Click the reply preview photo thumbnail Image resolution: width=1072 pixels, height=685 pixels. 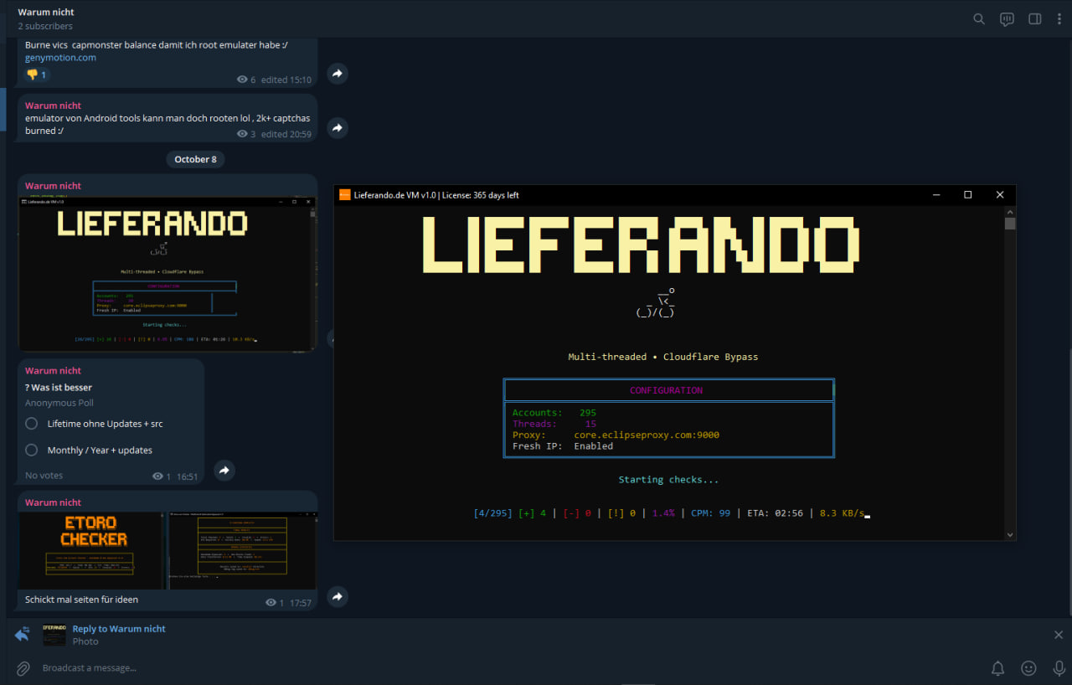[x=54, y=635]
